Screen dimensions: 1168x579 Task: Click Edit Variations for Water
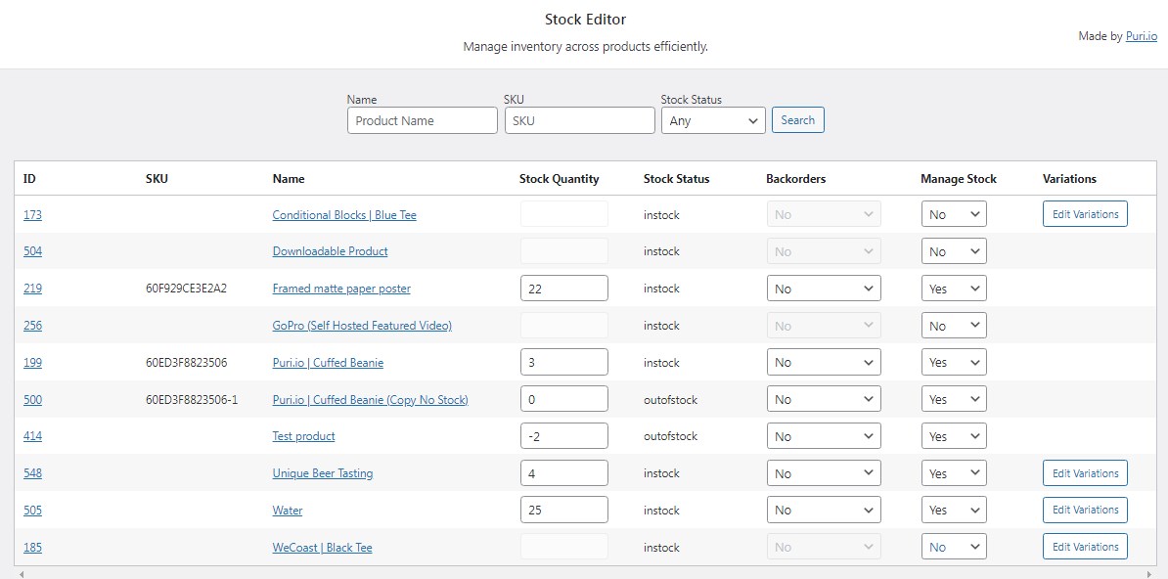tap(1085, 510)
